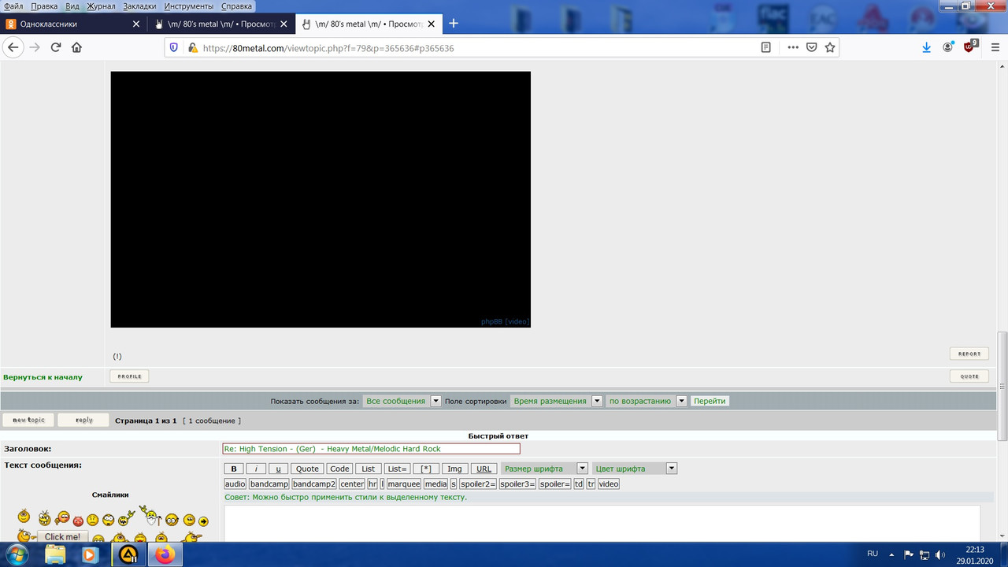Open uBlock Origin extension popup

[x=969, y=46]
